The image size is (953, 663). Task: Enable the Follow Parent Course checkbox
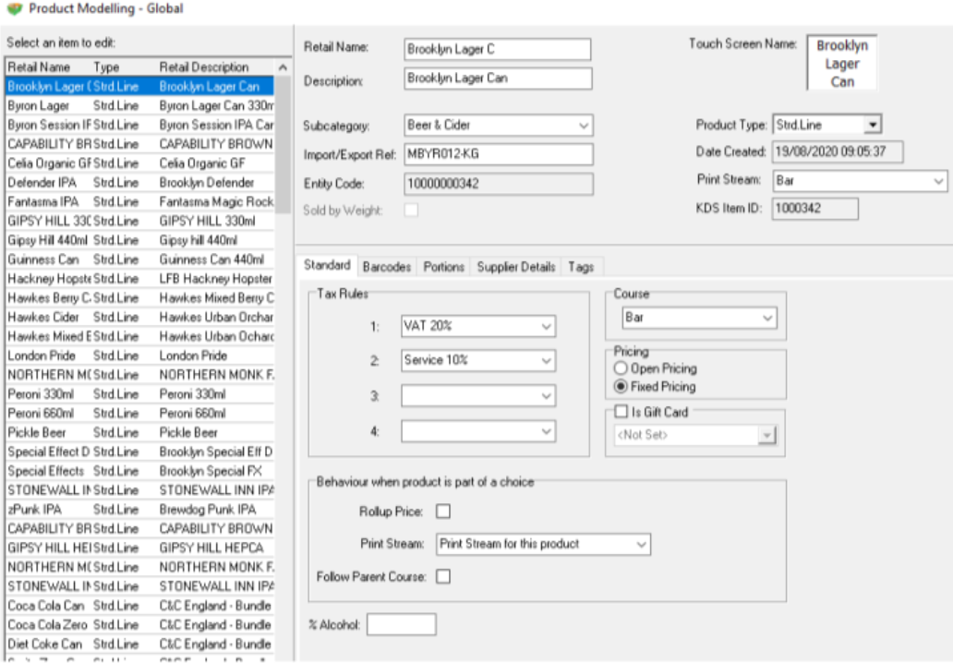pyautogui.click(x=443, y=576)
